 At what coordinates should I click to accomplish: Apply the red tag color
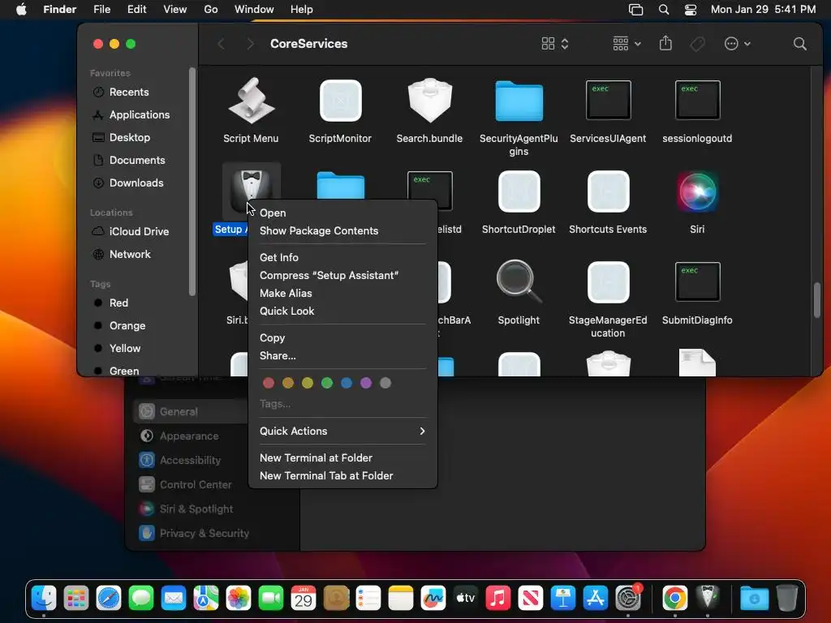pyautogui.click(x=269, y=383)
